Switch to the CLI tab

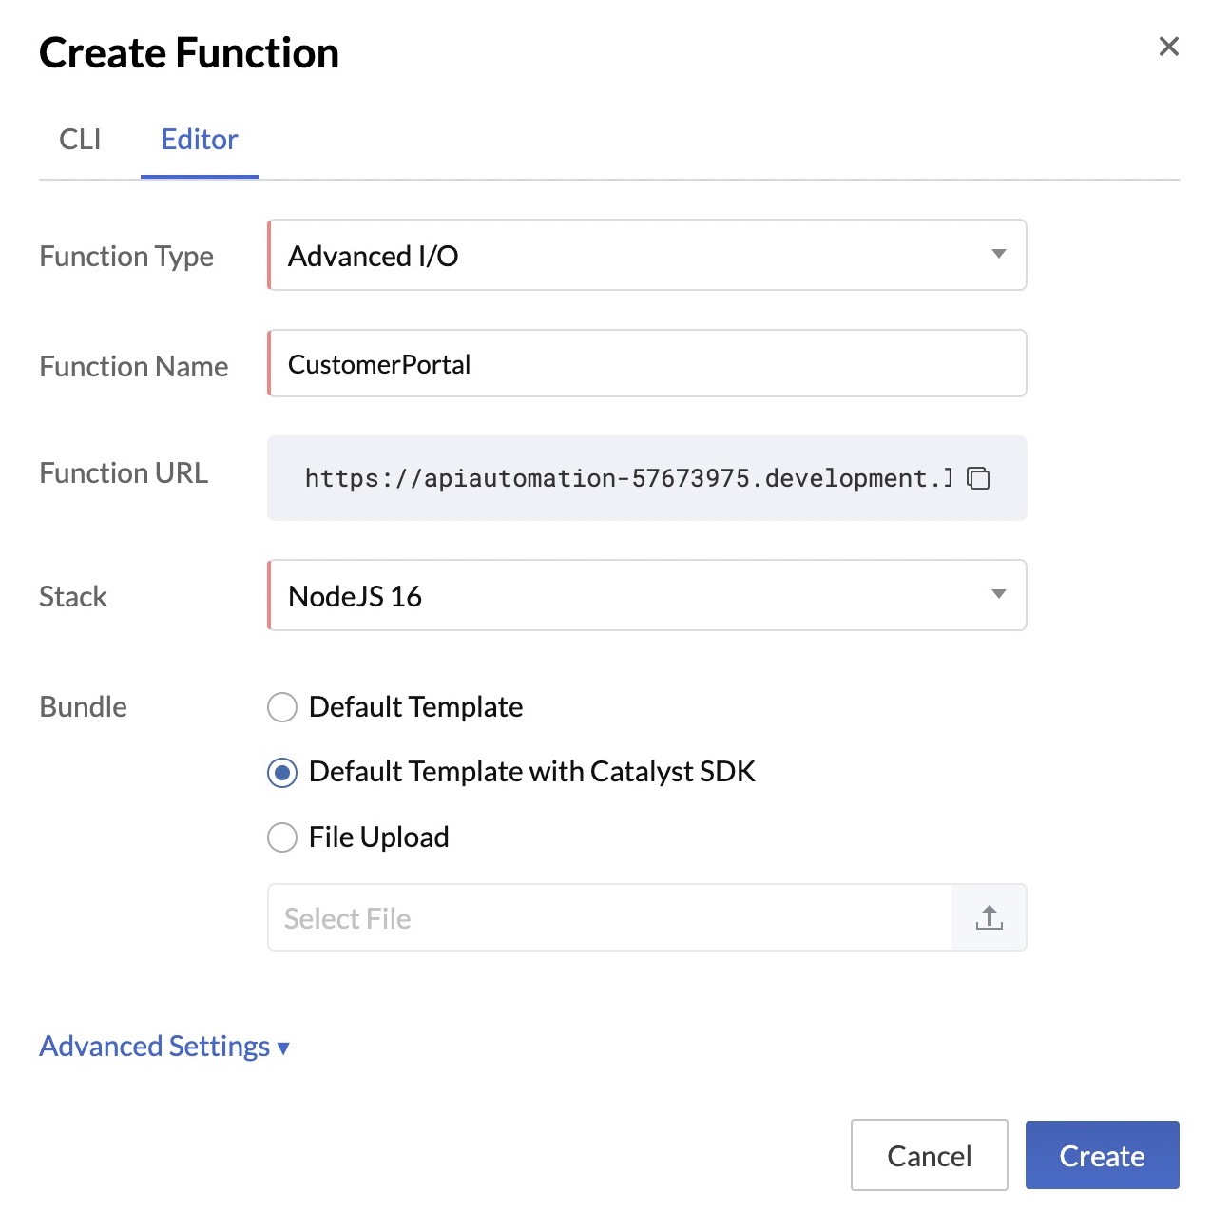tap(81, 139)
